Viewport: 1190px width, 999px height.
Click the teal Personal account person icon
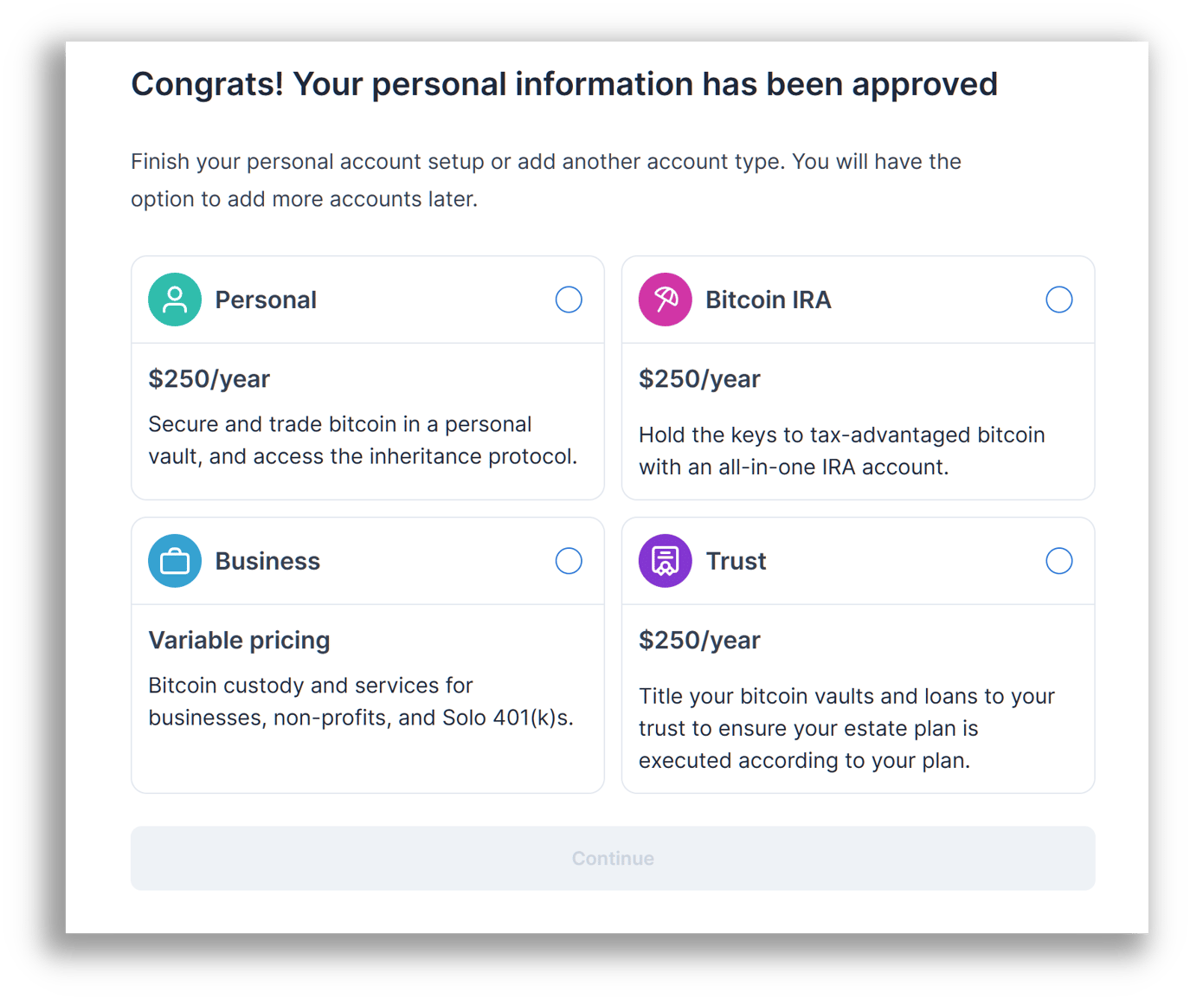(175, 300)
